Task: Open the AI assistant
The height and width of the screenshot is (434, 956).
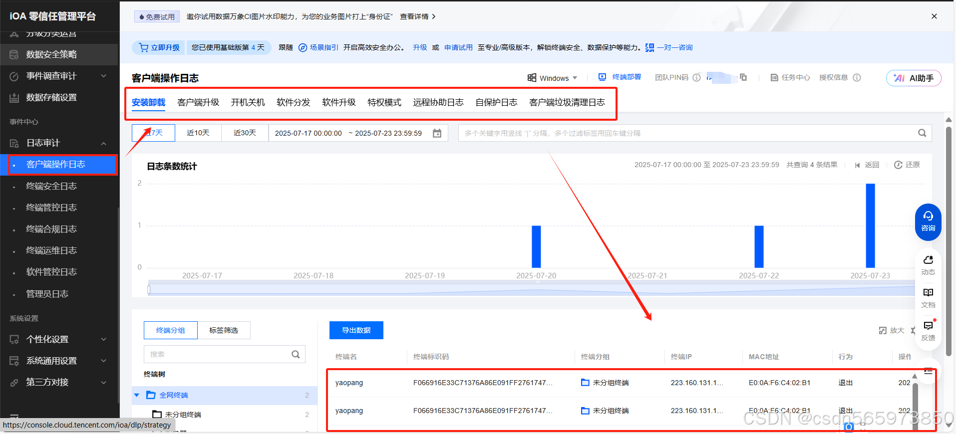Action: click(x=914, y=78)
